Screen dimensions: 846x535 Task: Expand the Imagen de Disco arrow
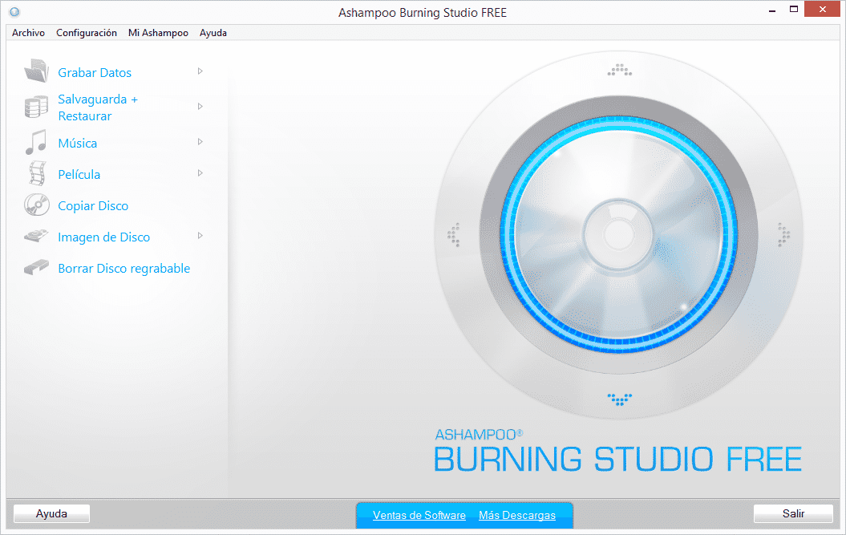(x=200, y=236)
